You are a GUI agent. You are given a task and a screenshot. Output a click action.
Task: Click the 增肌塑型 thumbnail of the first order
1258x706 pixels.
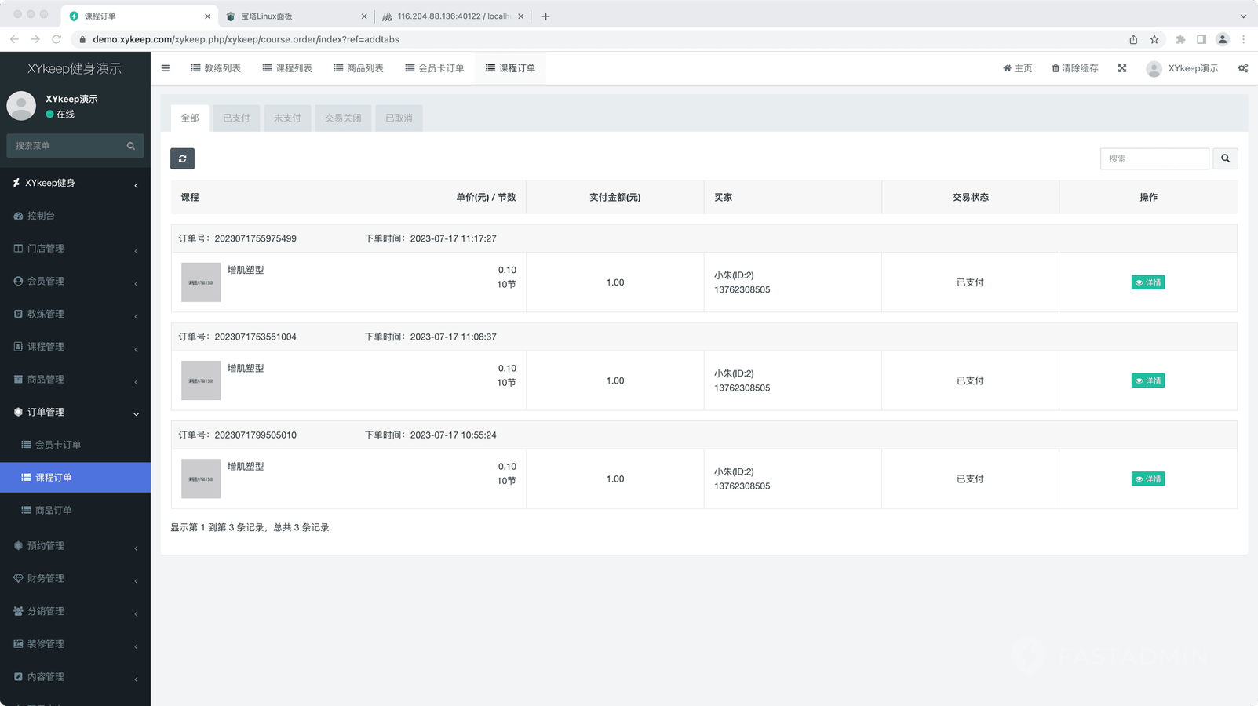click(201, 282)
